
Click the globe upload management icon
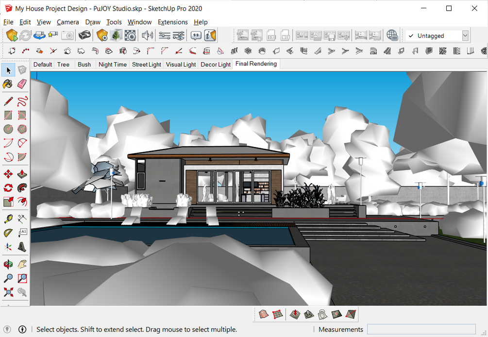click(x=392, y=35)
